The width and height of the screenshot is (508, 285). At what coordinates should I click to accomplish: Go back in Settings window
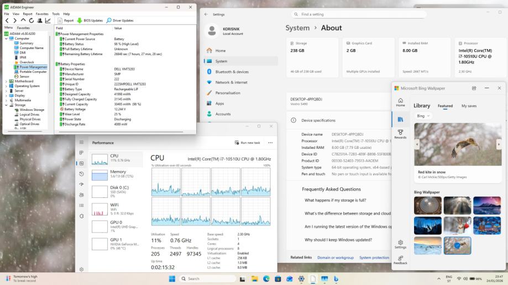pos(206,14)
